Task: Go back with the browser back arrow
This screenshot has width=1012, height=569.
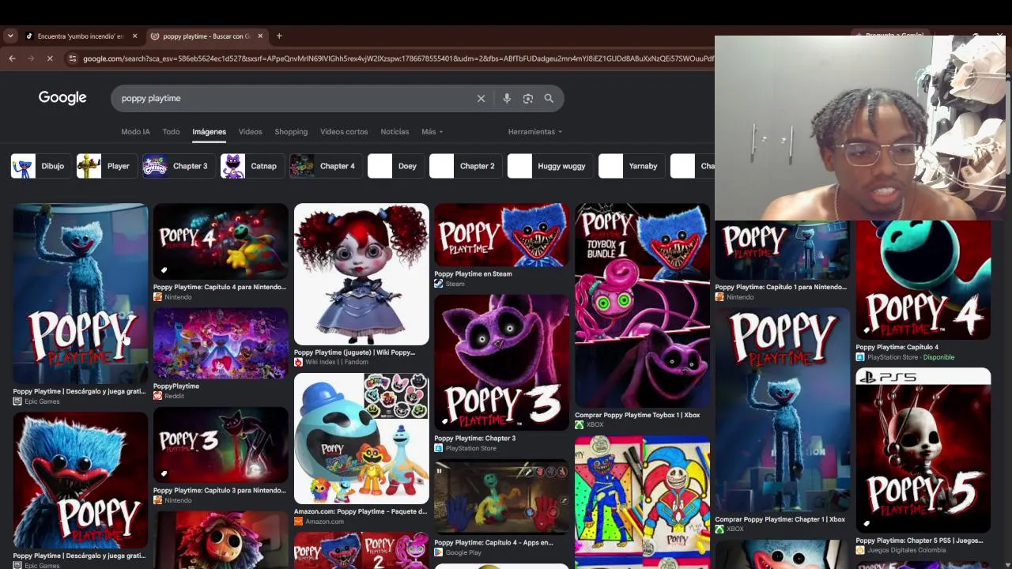Action: click(12, 58)
